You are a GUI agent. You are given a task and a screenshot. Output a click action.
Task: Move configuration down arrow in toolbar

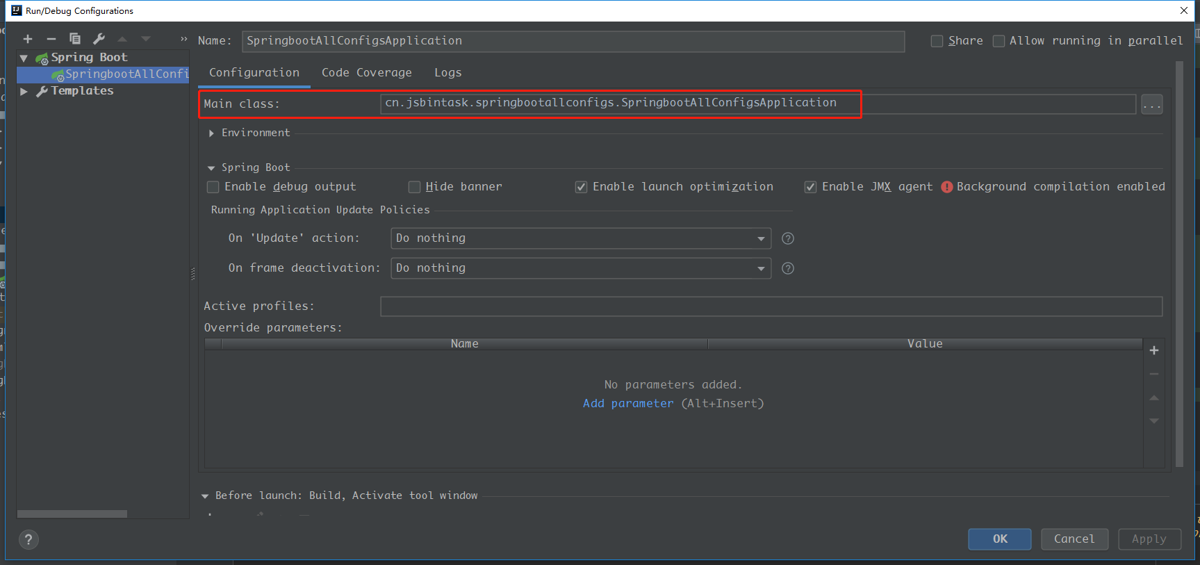tap(146, 39)
